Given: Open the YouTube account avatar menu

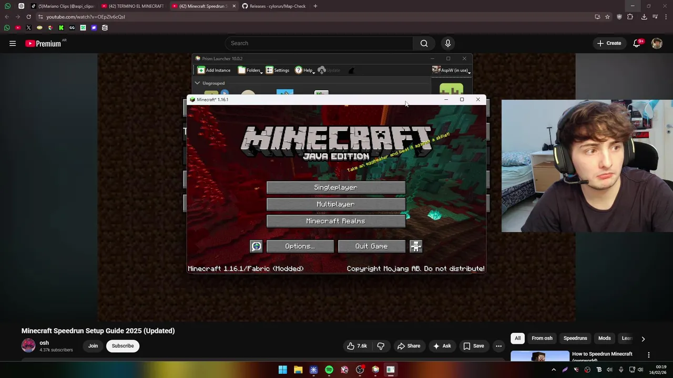Looking at the screenshot, I should tap(657, 44).
